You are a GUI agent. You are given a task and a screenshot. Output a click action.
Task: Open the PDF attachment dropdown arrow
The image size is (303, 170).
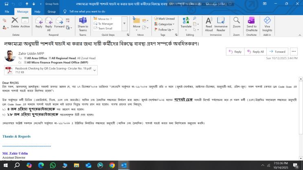click(94, 70)
